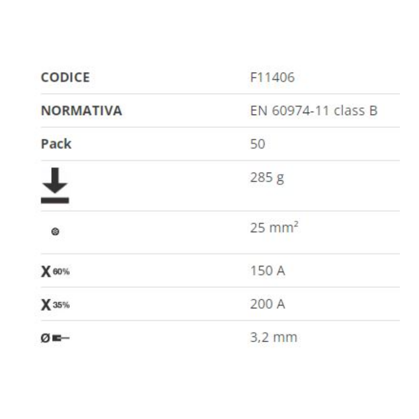This screenshot has width=419, height=419.
Task: Click the 60% text beside the X
Action: pyautogui.click(x=61, y=271)
